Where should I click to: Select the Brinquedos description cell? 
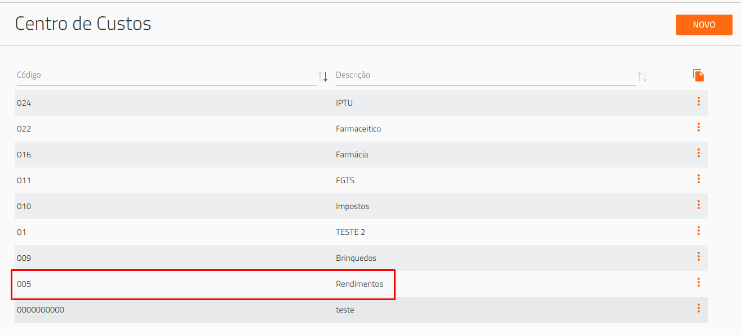point(356,258)
